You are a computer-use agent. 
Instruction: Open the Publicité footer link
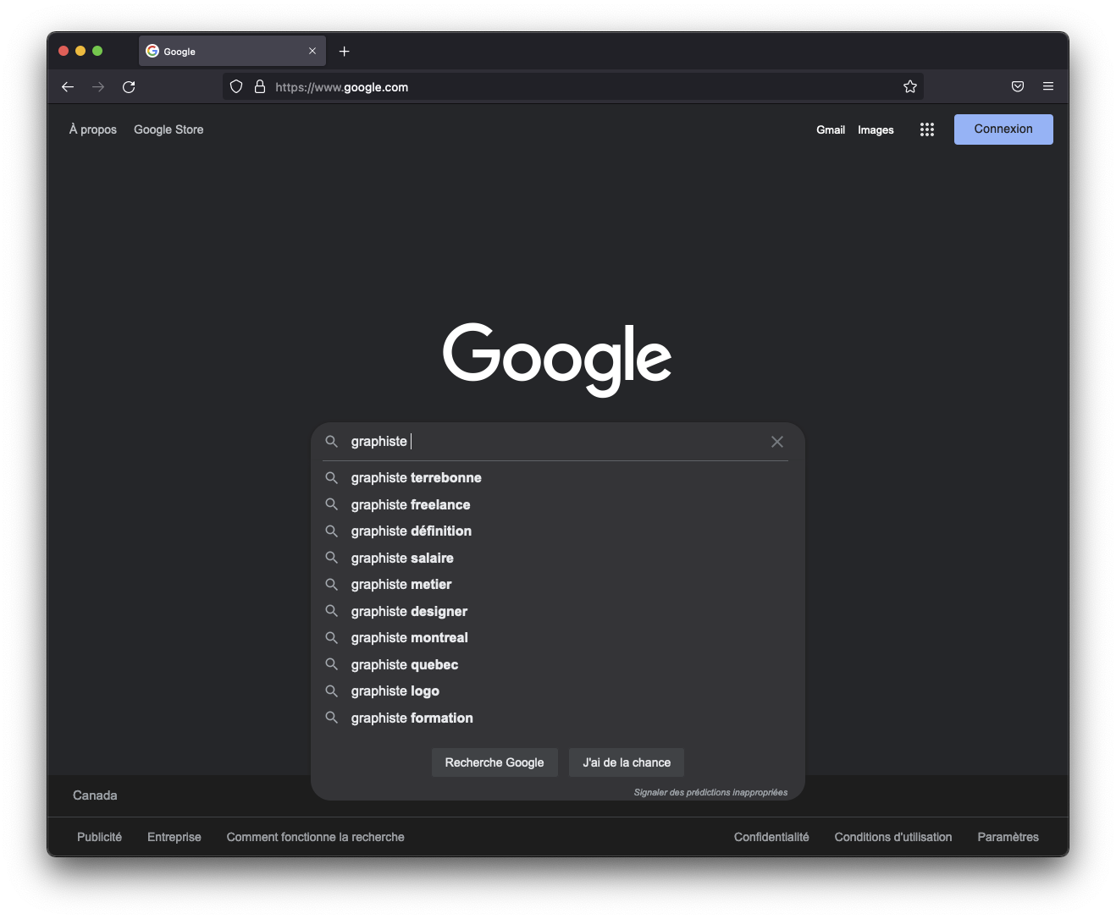pos(99,837)
